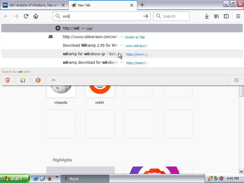This screenshot has height=183, width=244.
Task: Click the Search box in toolbar
Action: (x=171, y=16)
